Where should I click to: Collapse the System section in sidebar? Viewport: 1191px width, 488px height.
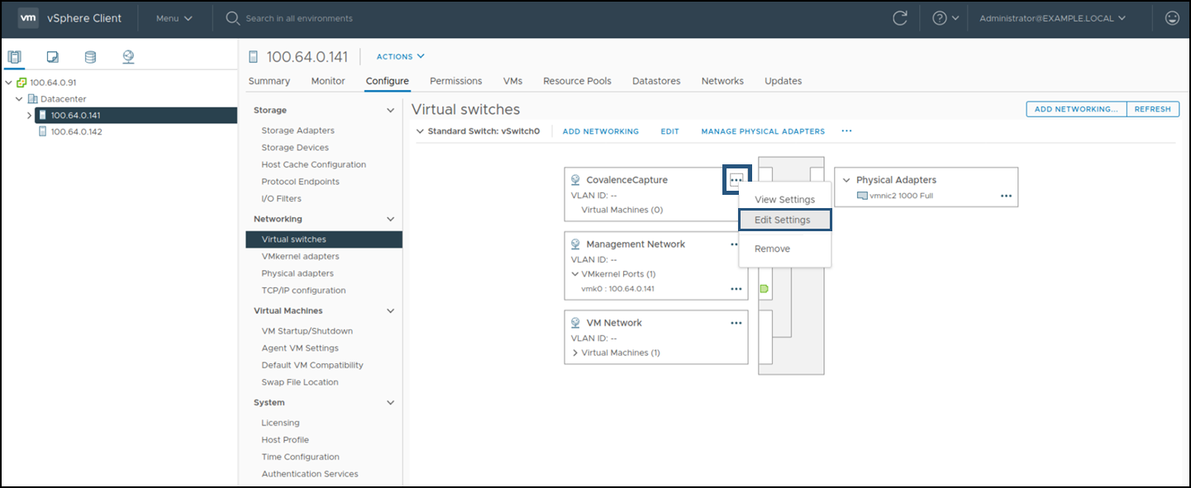(x=391, y=403)
